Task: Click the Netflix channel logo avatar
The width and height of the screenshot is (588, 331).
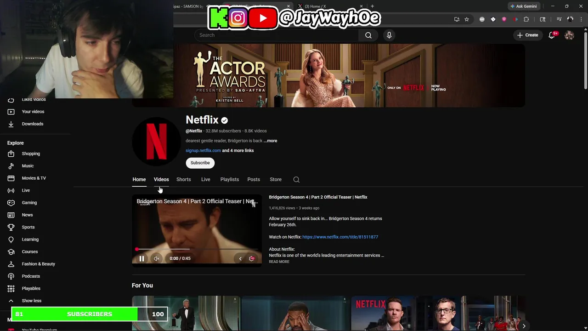Action: click(156, 141)
